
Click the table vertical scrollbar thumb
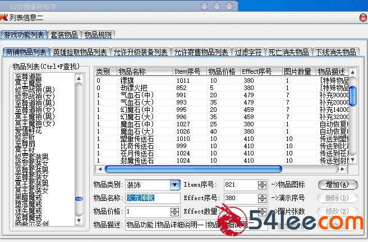point(352,96)
